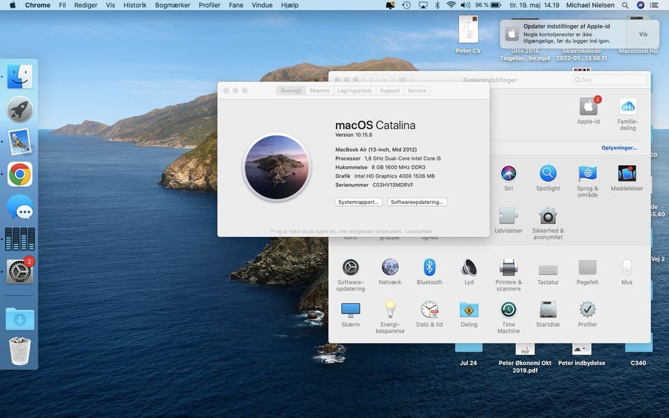Open Siri preferences pane
The image size is (669, 418).
509,178
